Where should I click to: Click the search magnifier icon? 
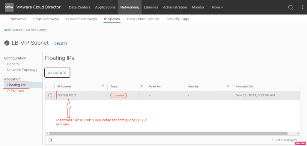point(291,7)
